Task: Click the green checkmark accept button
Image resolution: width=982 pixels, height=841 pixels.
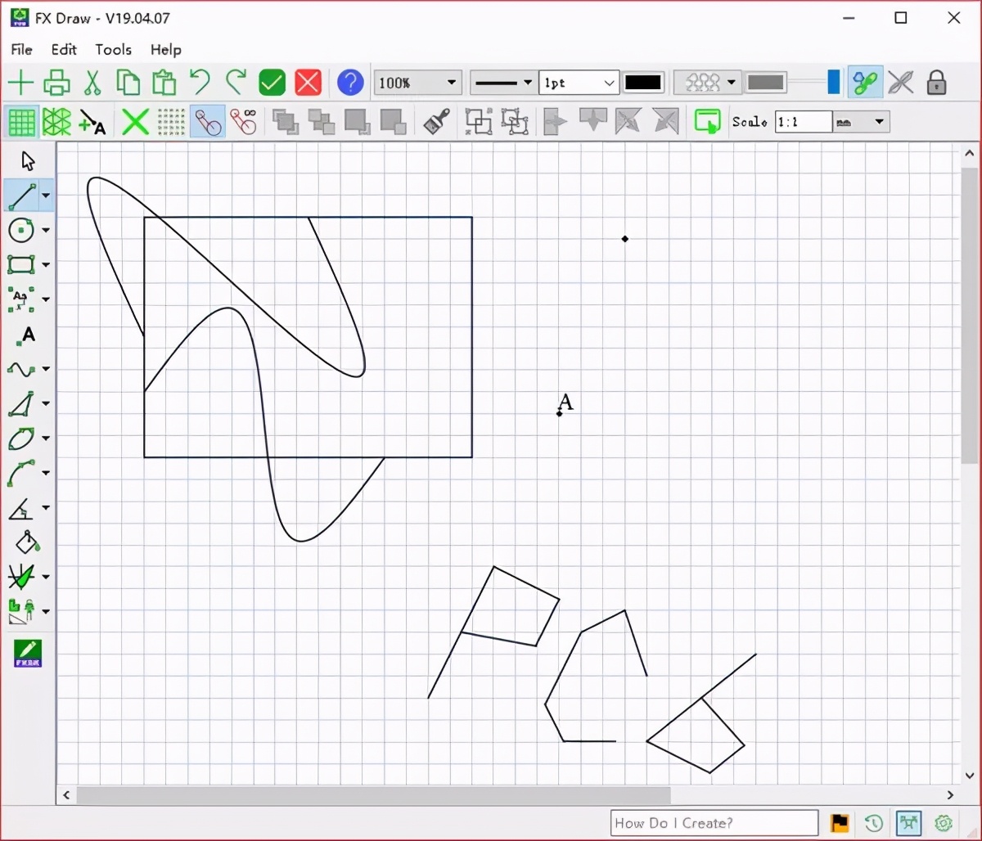Action: pos(272,83)
